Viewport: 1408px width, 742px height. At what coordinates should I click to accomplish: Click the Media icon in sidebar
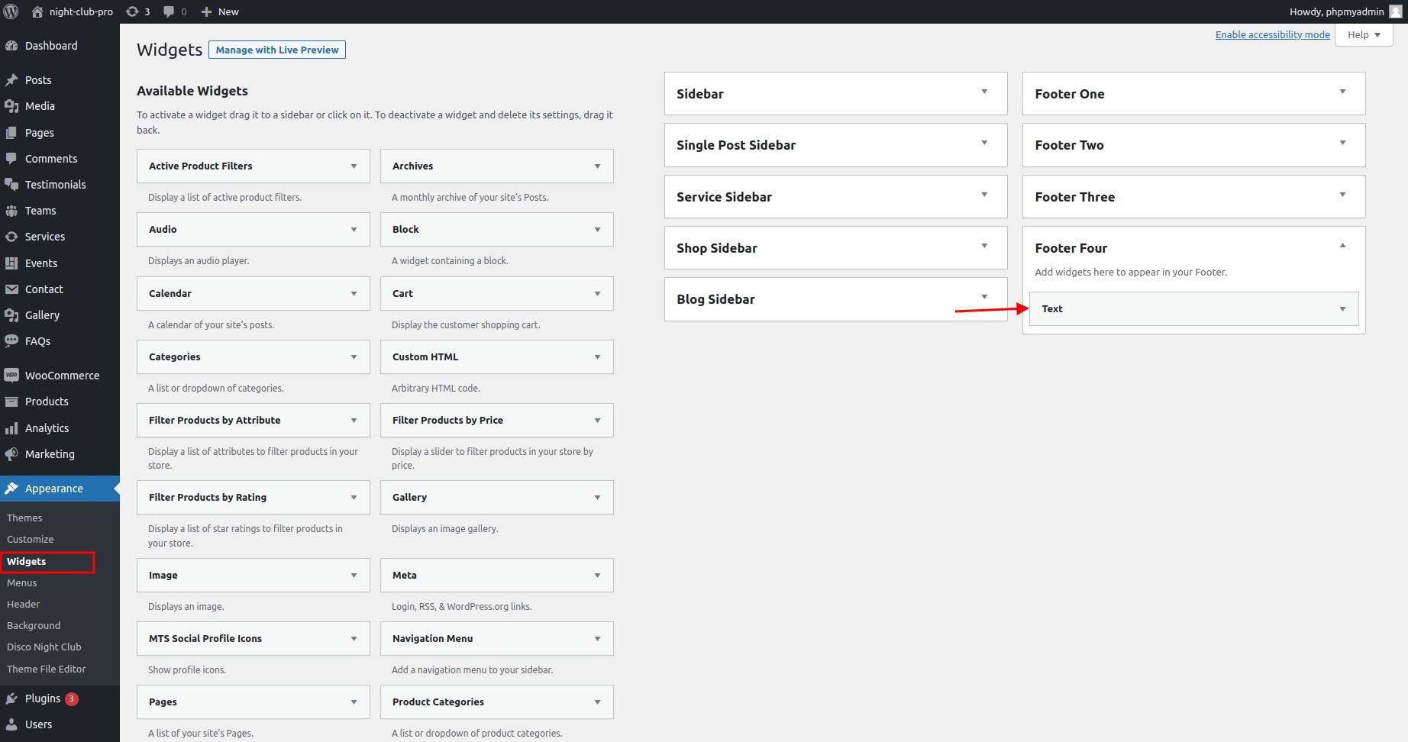pyautogui.click(x=11, y=106)
